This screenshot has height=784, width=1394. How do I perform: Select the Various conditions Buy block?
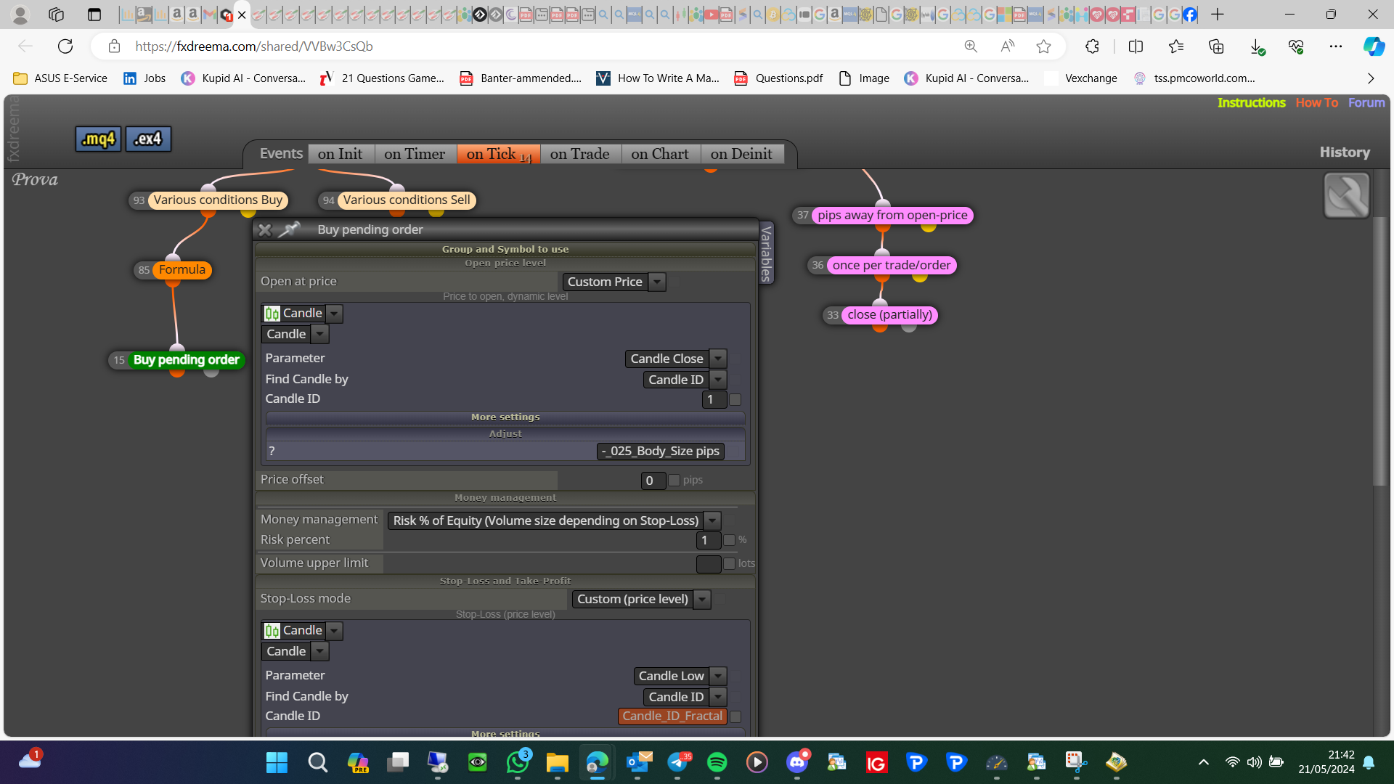(x=218, y=200)
